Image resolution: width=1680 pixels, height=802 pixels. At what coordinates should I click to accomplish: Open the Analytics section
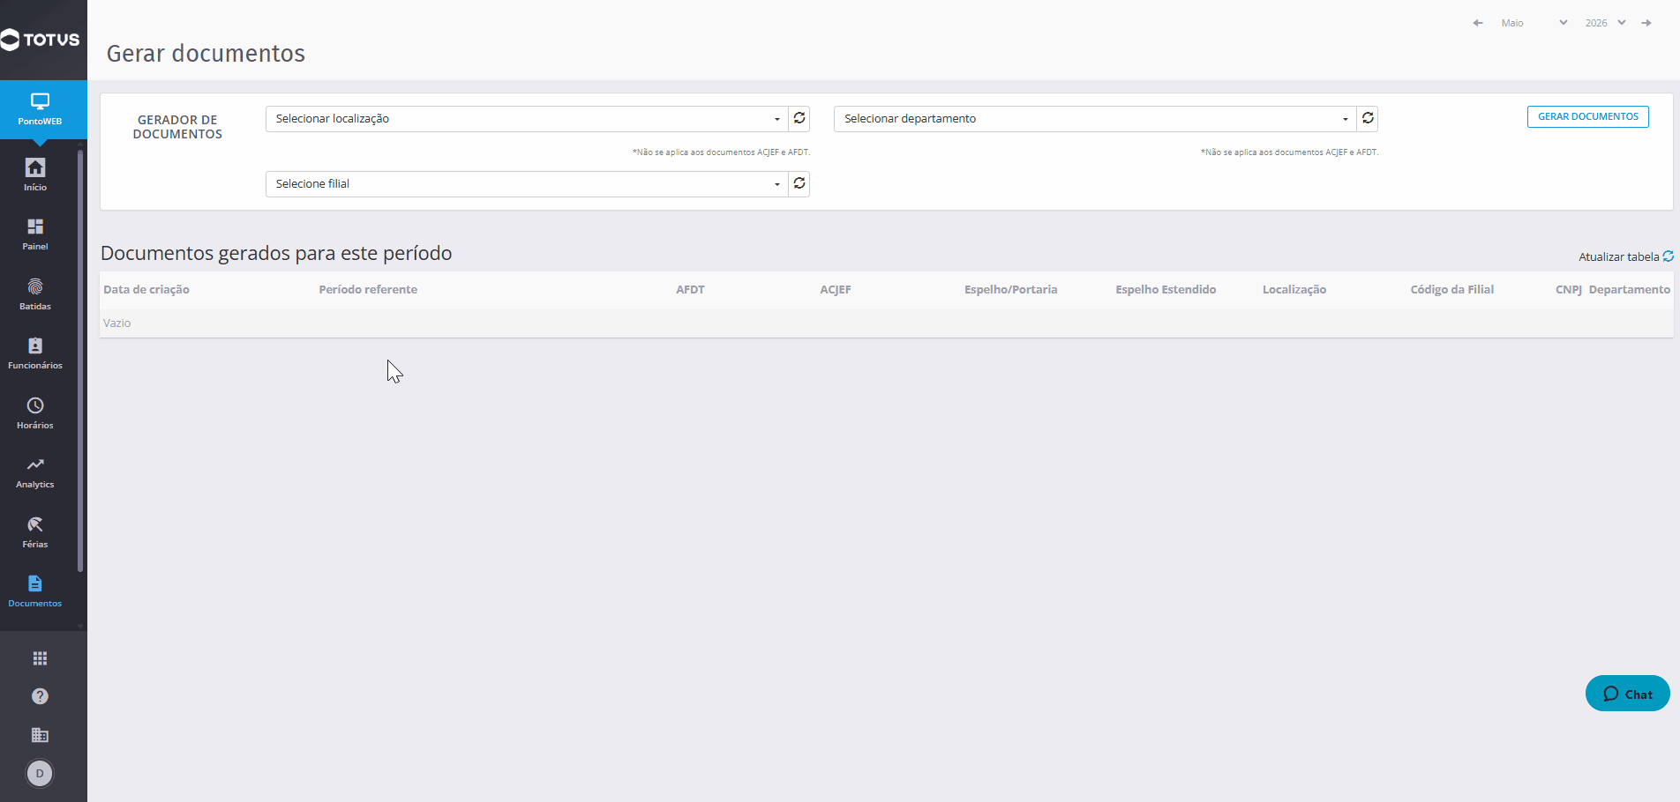35,472
